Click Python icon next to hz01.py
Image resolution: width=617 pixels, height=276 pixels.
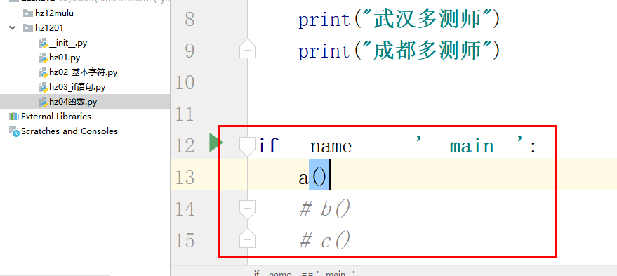43,58
